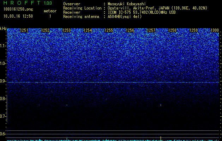The height and width of the screenshot is (141, 222).
Task: Click the filename 1003161250.png
Action: coord(18,9)
